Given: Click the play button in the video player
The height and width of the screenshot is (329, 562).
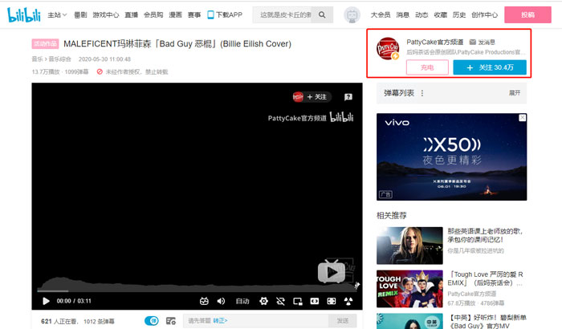Looking at the screenshot, I should (x=45, y=301).
